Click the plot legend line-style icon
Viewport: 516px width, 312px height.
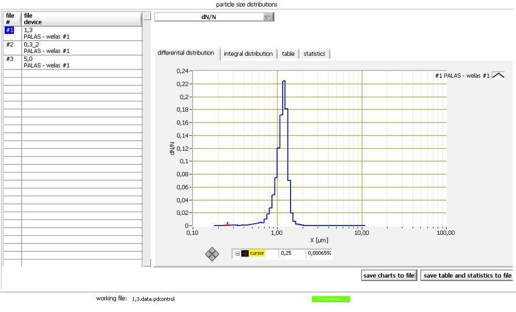click(498, 76)
